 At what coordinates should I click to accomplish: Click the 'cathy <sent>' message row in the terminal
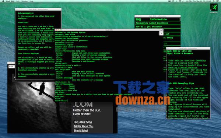66,88
